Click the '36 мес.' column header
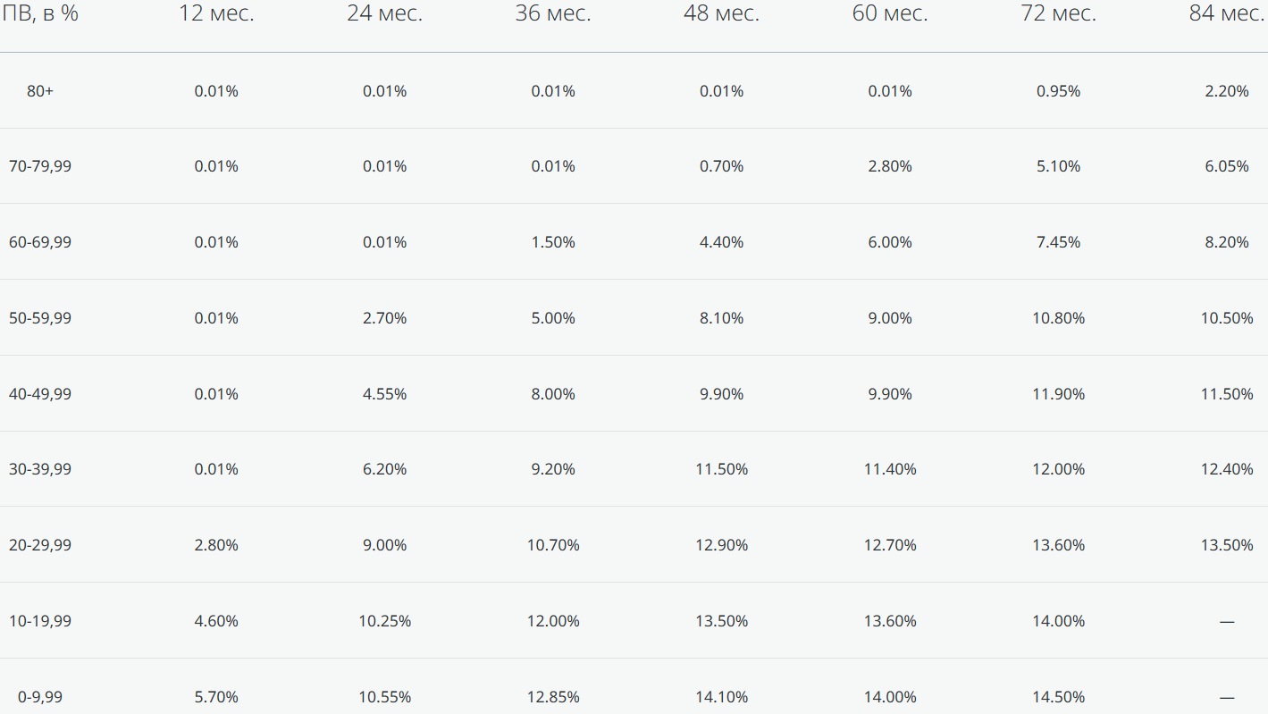 click(x=553, y=13)
